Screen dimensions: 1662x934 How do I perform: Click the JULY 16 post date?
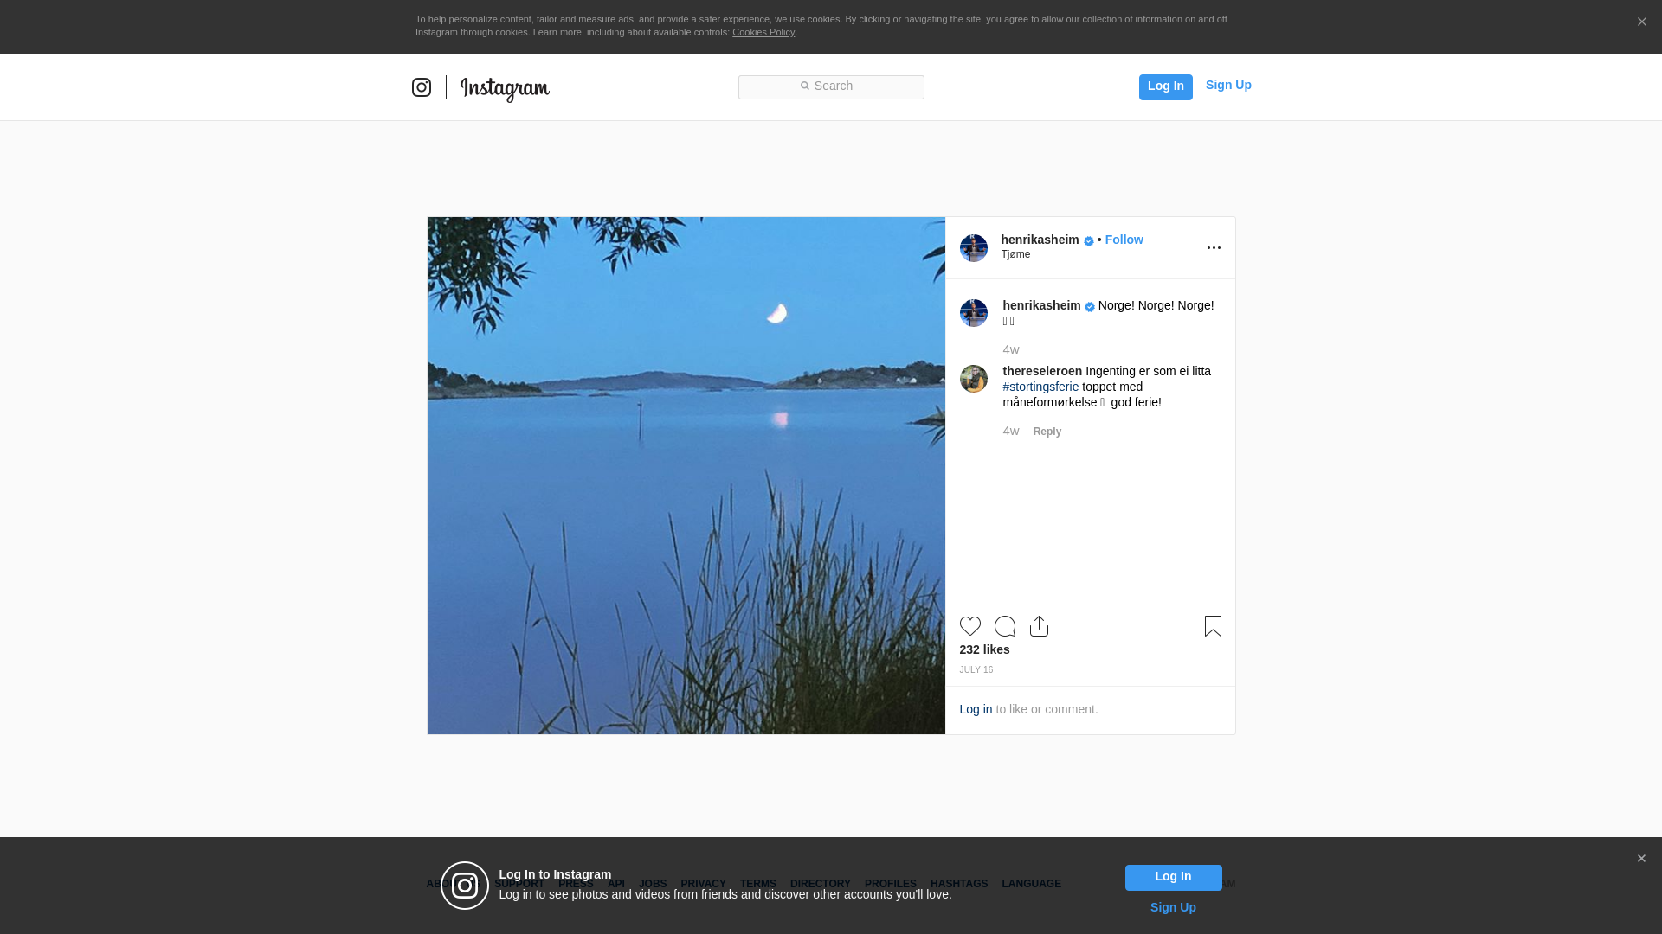click(x=976, y=670)
